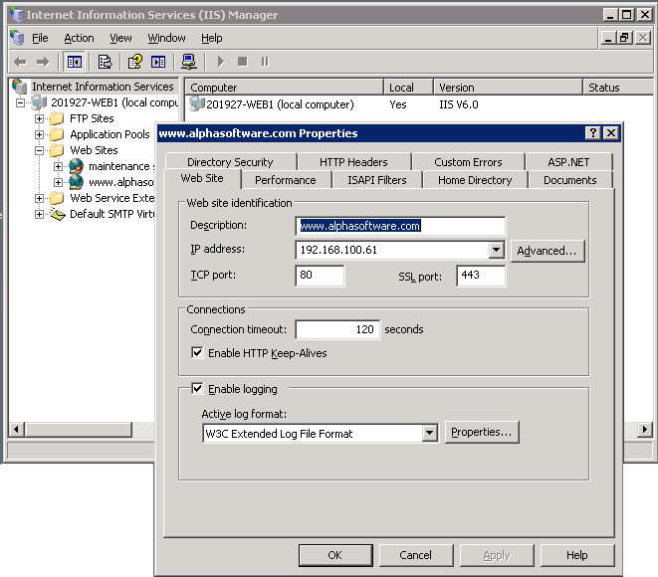Viewport: 658px width, 577px height.
Task: Click the IIS Manager title bar icon
Action: click(16, 15)
